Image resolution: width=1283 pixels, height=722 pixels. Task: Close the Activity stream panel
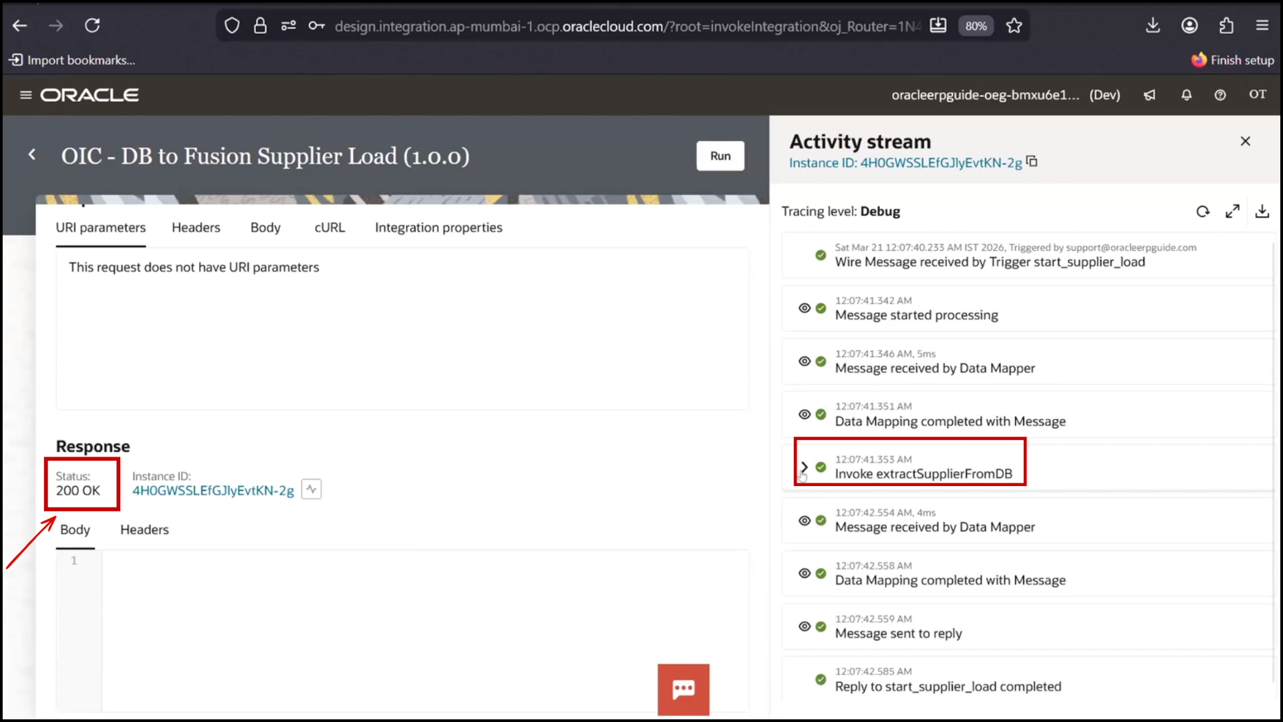coord(1246,141)
